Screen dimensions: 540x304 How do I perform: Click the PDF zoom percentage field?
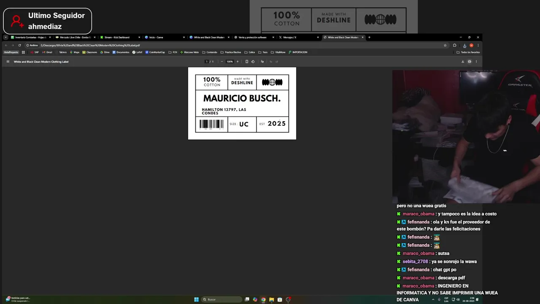(229, 62)
